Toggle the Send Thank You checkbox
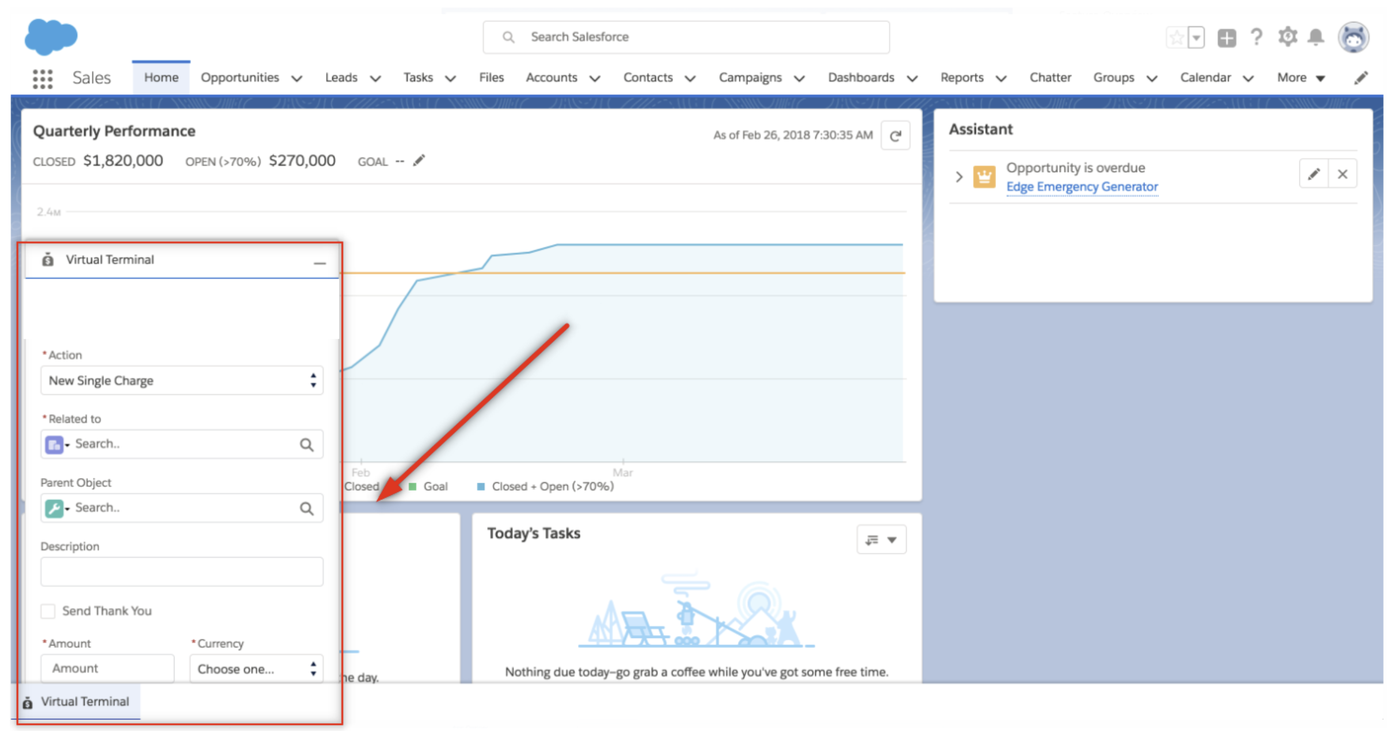The image size is (1395, 737). 48,610
